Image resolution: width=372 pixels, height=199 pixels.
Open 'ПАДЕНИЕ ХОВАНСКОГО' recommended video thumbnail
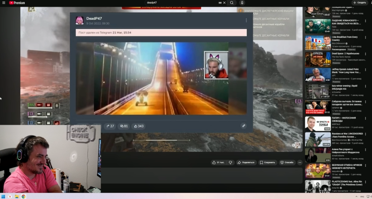point(318,26)
